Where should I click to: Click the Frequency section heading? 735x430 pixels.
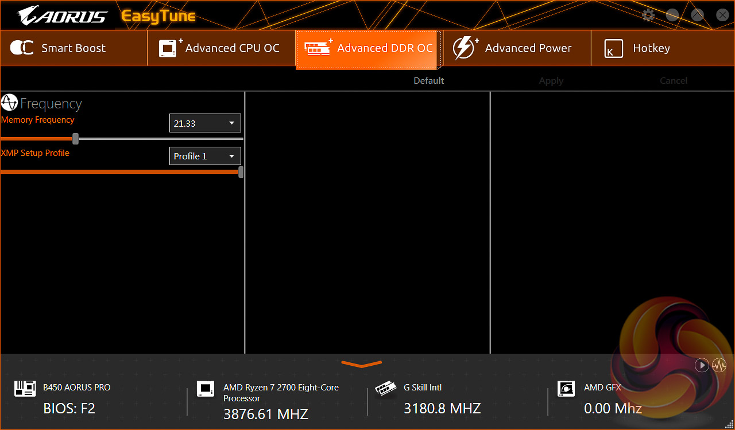[x=51, y=104]
